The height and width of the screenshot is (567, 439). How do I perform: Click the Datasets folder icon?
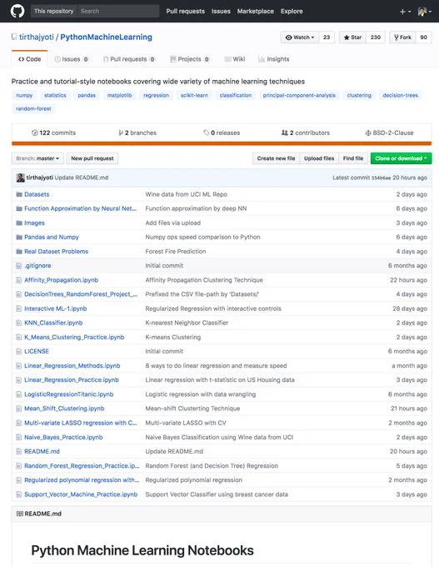click(19, 194)
